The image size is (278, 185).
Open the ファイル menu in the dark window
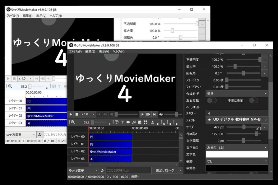pyautogui.click(x=75, y=51)
